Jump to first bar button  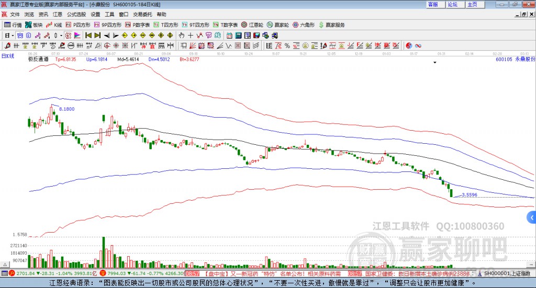(x=88, y=36)
